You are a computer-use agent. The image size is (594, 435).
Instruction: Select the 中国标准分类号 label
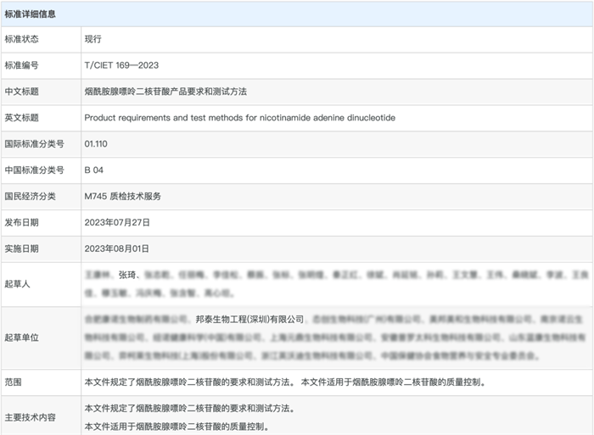pyautogui.click(x=35, y=170)
